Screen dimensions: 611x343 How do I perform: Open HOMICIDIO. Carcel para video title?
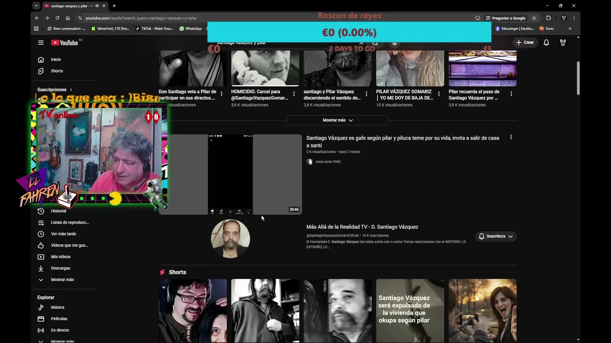pyautogui.click(x=260, y=94)
